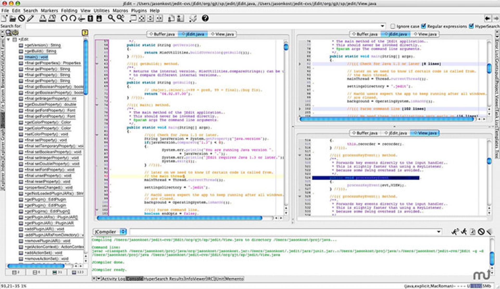Click the round Help question-mark icon
This screenshot has width=500, height=289.
pyautogui.click(x=205, y=18)
